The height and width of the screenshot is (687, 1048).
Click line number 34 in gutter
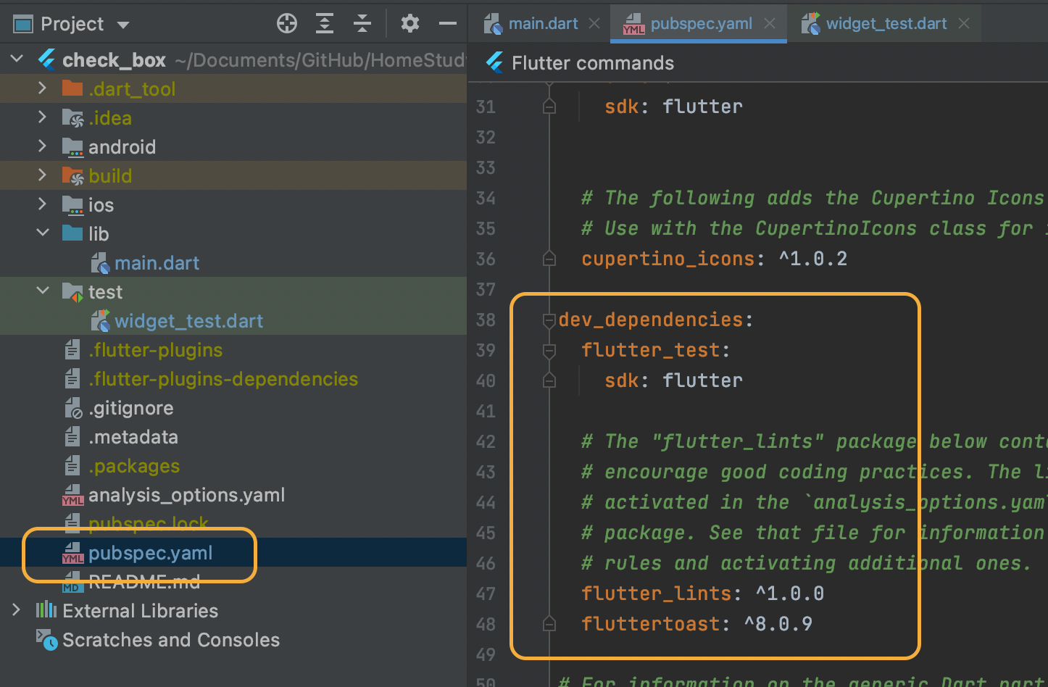486,198
